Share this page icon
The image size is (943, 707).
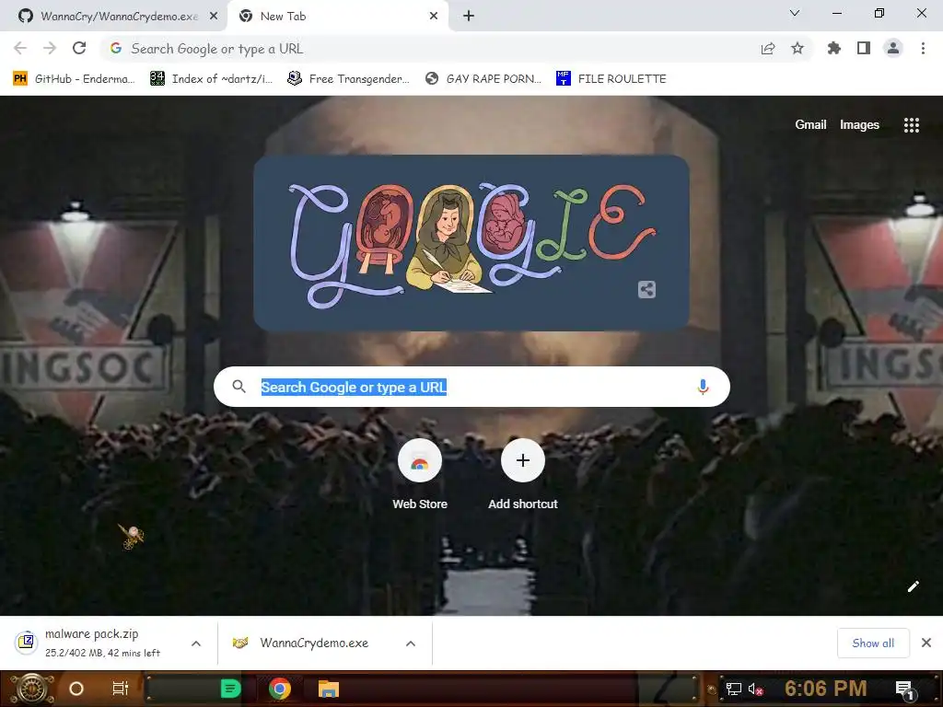pos(768,49)
